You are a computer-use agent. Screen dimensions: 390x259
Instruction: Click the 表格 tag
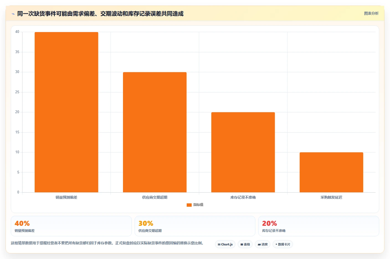245,244
